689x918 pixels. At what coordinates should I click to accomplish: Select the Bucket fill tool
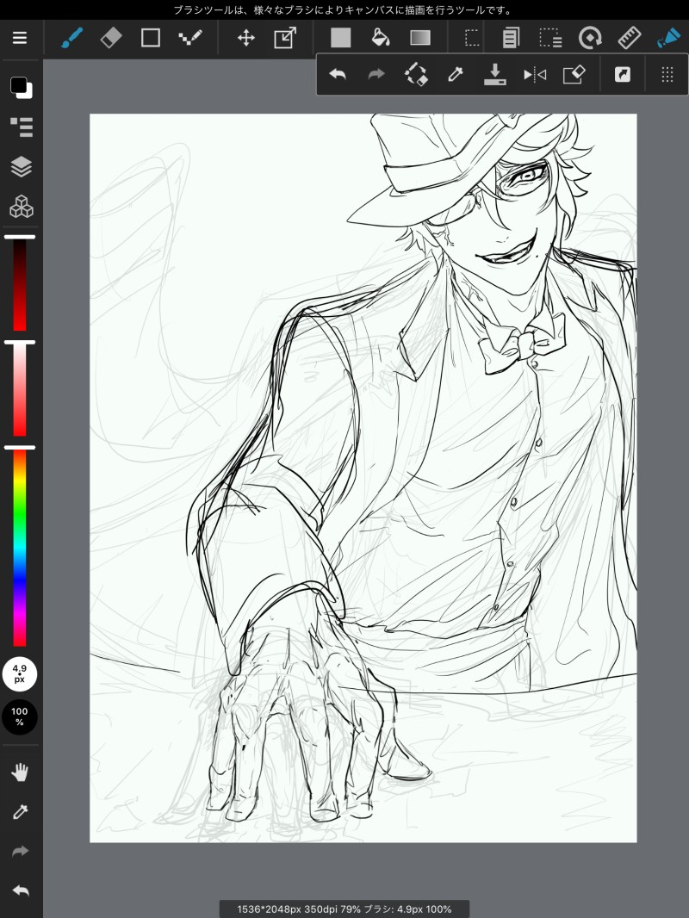(x=381, y=38)
